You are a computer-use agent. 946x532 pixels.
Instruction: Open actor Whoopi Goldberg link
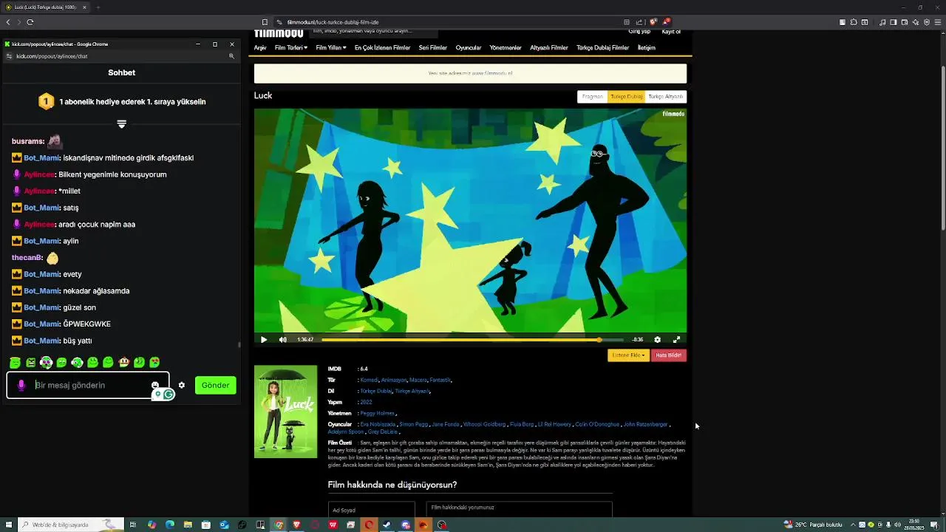485,424
